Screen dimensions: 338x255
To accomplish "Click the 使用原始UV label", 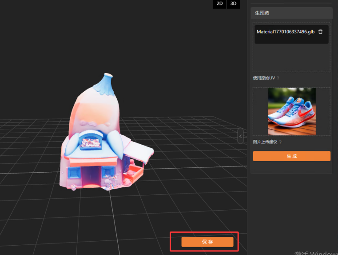I will 263,78.
